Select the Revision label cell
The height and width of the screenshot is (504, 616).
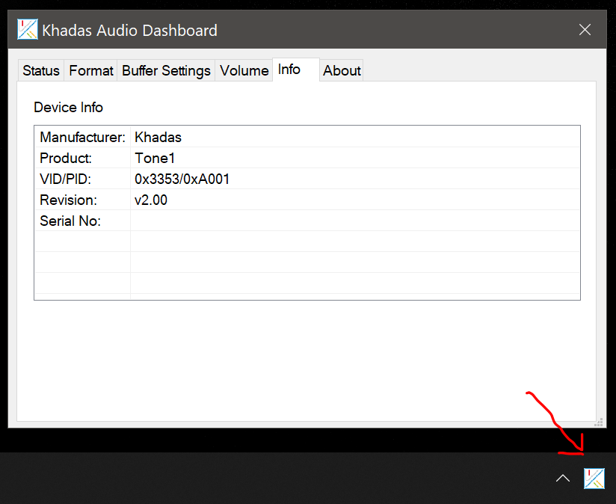[x=82, y=200]
